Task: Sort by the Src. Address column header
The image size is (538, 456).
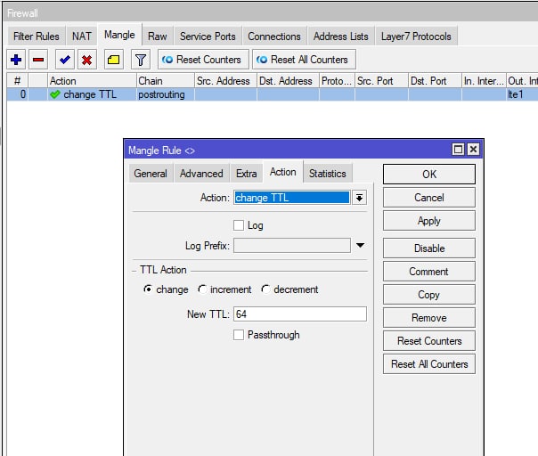Action: pos(225,81)
